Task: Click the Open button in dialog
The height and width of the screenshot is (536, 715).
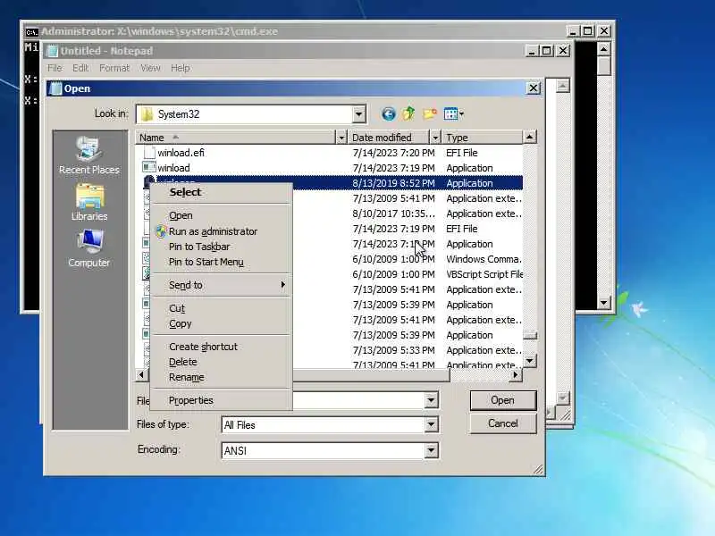Action: coord(503,400)
